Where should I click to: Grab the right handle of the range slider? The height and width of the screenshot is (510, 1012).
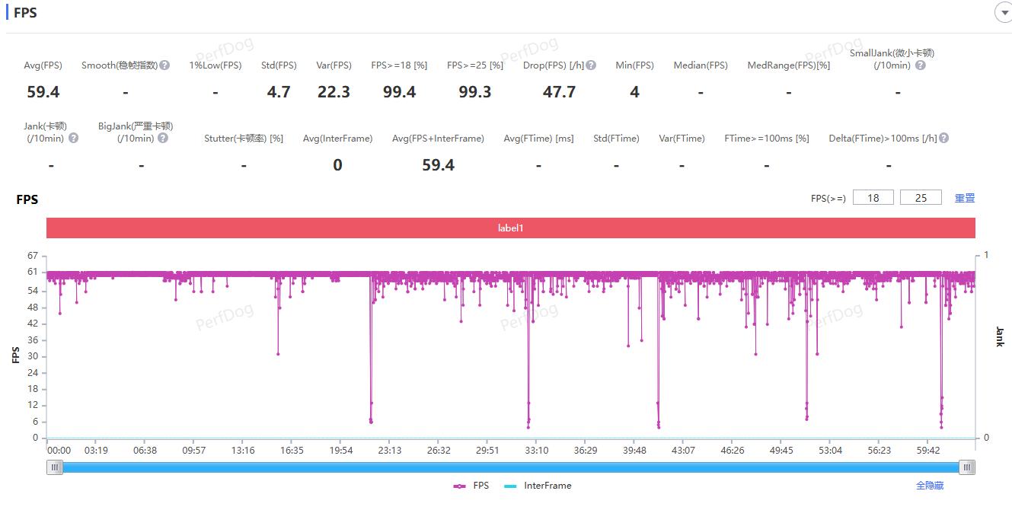coord(967,467)
